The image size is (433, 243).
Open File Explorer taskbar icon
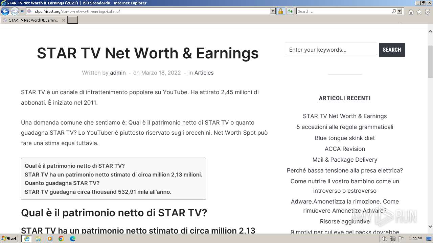38,239
